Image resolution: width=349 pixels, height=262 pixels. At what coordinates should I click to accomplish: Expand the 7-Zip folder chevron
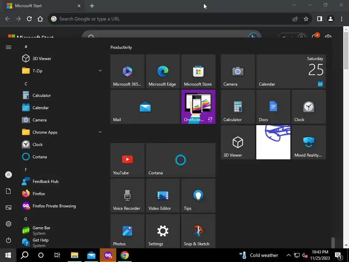point(100,71)
